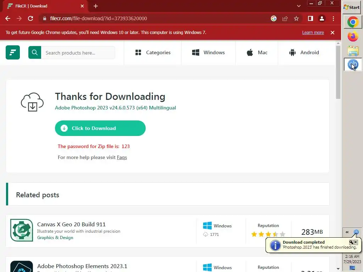Launch Chrome from the taskbar

point(353,22)
